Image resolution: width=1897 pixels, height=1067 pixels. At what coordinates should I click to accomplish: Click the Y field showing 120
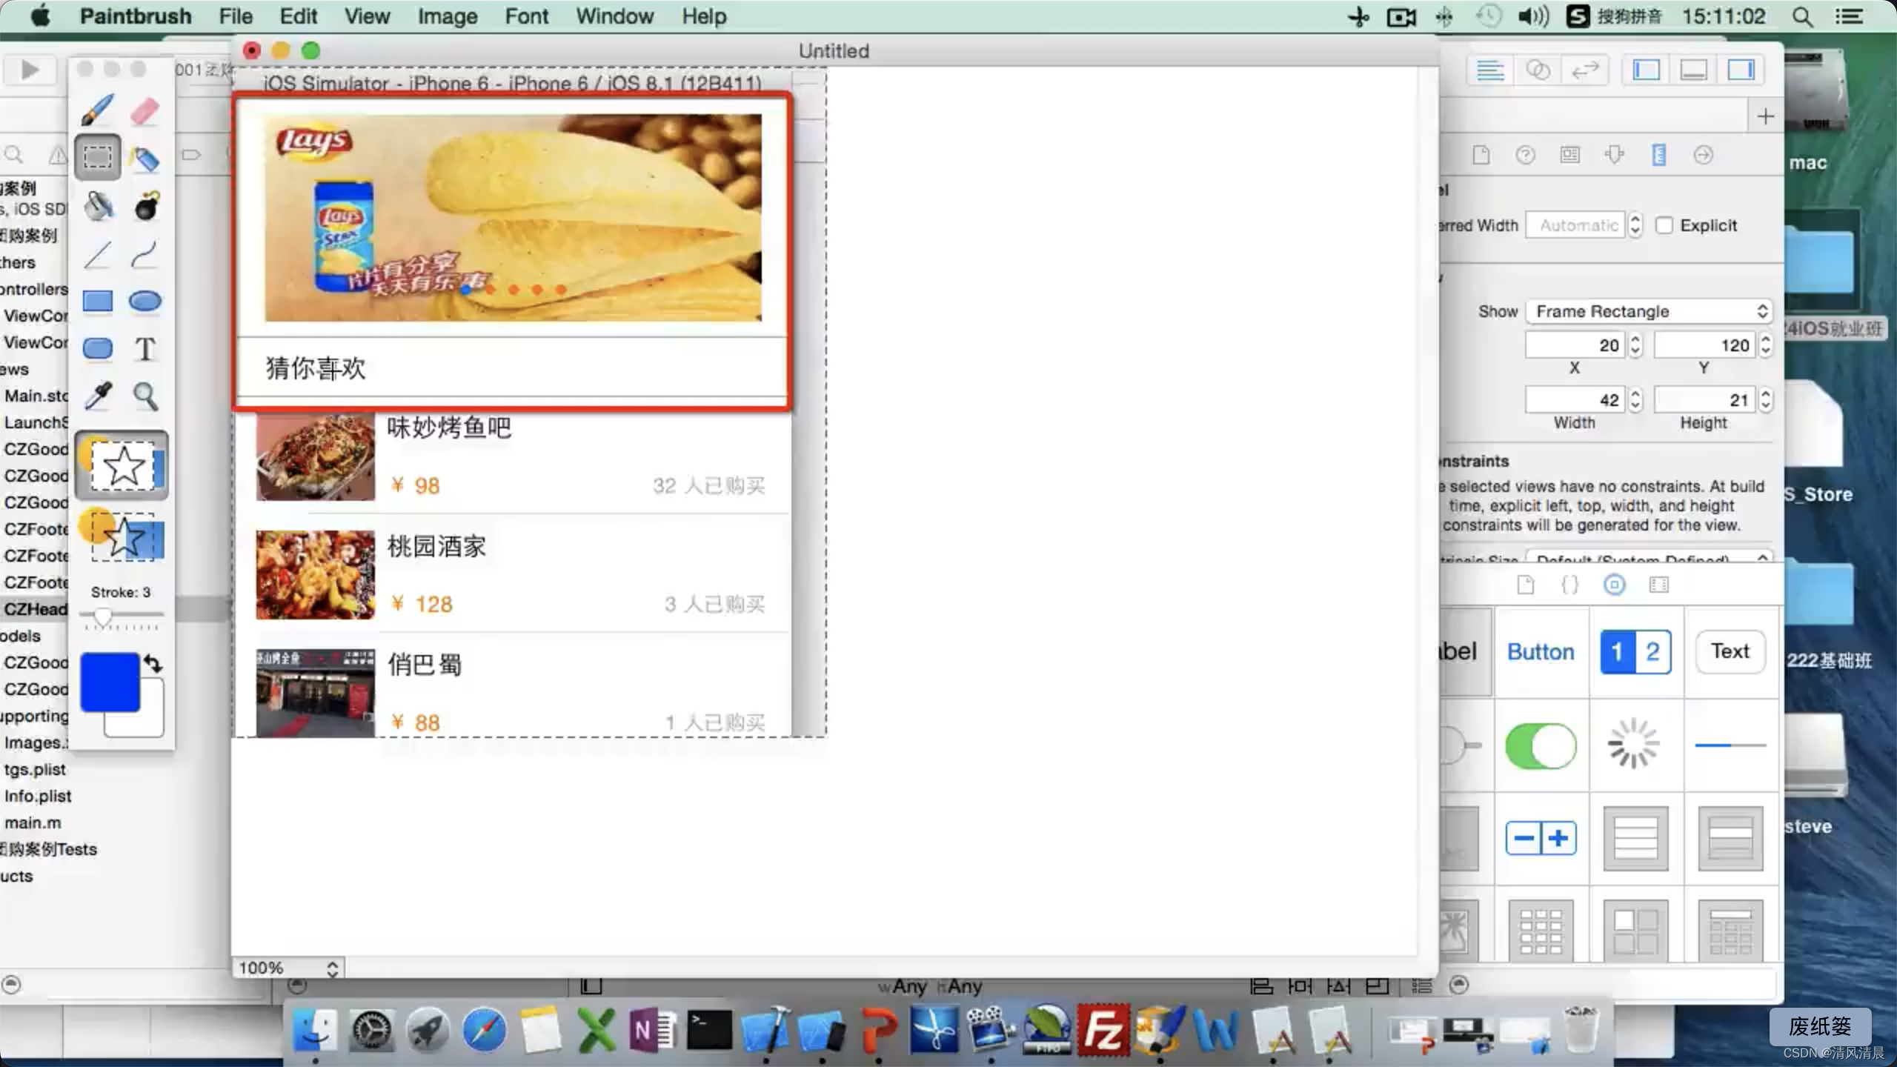pos(1705,345)
